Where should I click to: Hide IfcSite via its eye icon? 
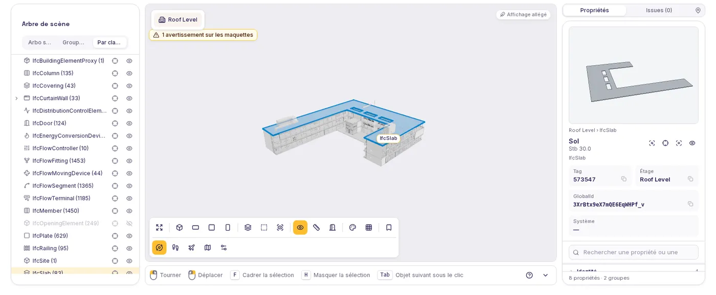129,261
